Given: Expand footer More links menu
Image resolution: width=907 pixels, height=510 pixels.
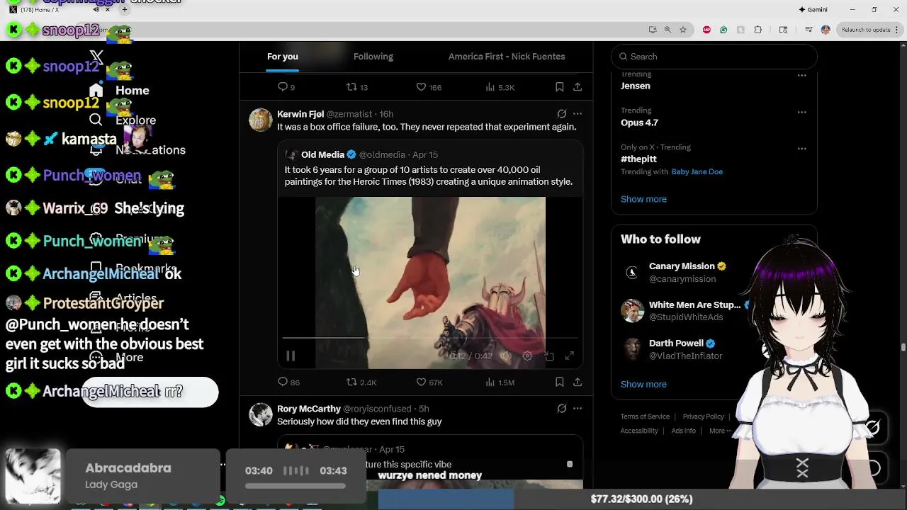Looking at the screenshot, I should click(720, 431).
